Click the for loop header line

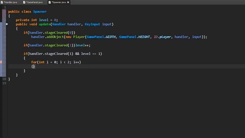[x=56, y=62]
